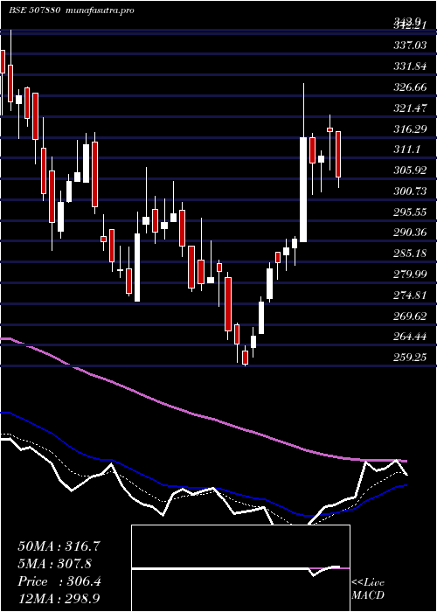This screenshot has height=612, width=437.
Task: Select the 295.55 axis value
Action: (x=409, y=212)
